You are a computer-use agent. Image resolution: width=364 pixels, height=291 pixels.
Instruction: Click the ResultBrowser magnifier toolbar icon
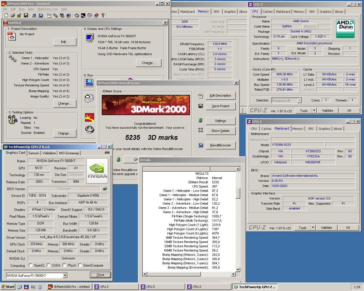point(40,15)
